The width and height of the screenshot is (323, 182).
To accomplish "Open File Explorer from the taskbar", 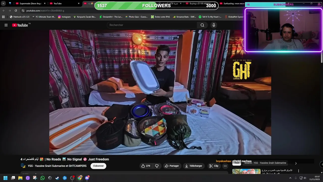I will 20,178.
